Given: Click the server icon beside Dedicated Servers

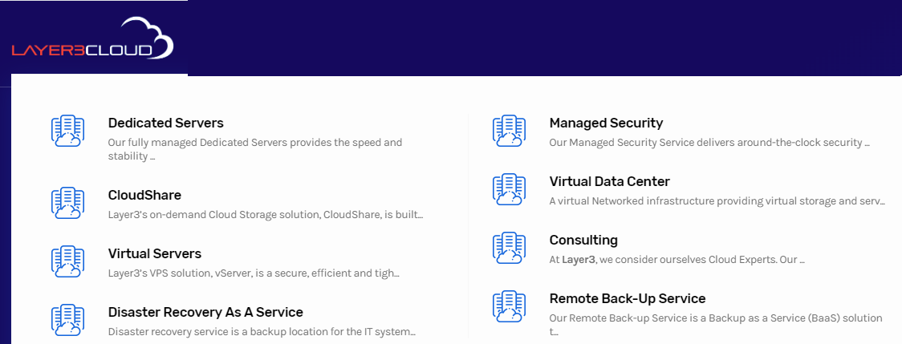Looking at the screenshot, I should coord(67,131).
